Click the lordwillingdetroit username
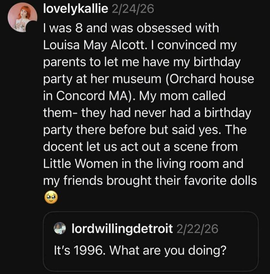Image resolution: width=270 pixels, height=274 pixels. click(x=122, y=229)
